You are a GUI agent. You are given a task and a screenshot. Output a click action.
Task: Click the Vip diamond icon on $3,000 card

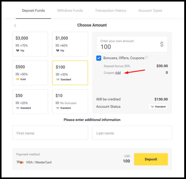(x=17, y=51)
